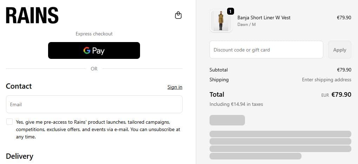The height and width of the screenshot is (164, 358).
Task: Click the RAINS logo
Action: coord(32,16)
